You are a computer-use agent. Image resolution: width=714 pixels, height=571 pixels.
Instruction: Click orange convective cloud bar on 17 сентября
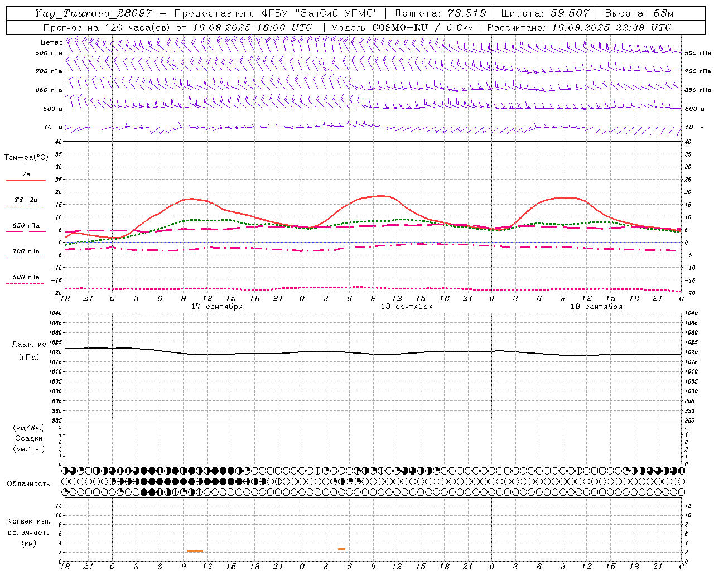click(195, 551)
